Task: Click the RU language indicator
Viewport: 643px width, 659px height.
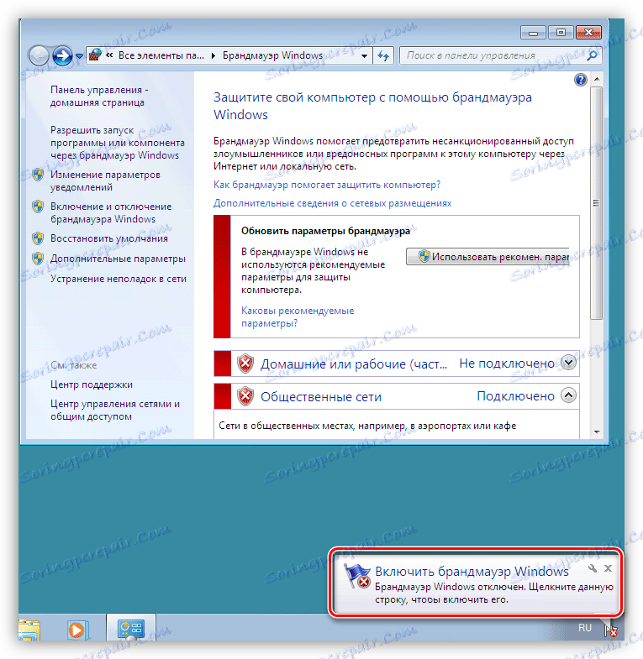Action: point(584,628)
